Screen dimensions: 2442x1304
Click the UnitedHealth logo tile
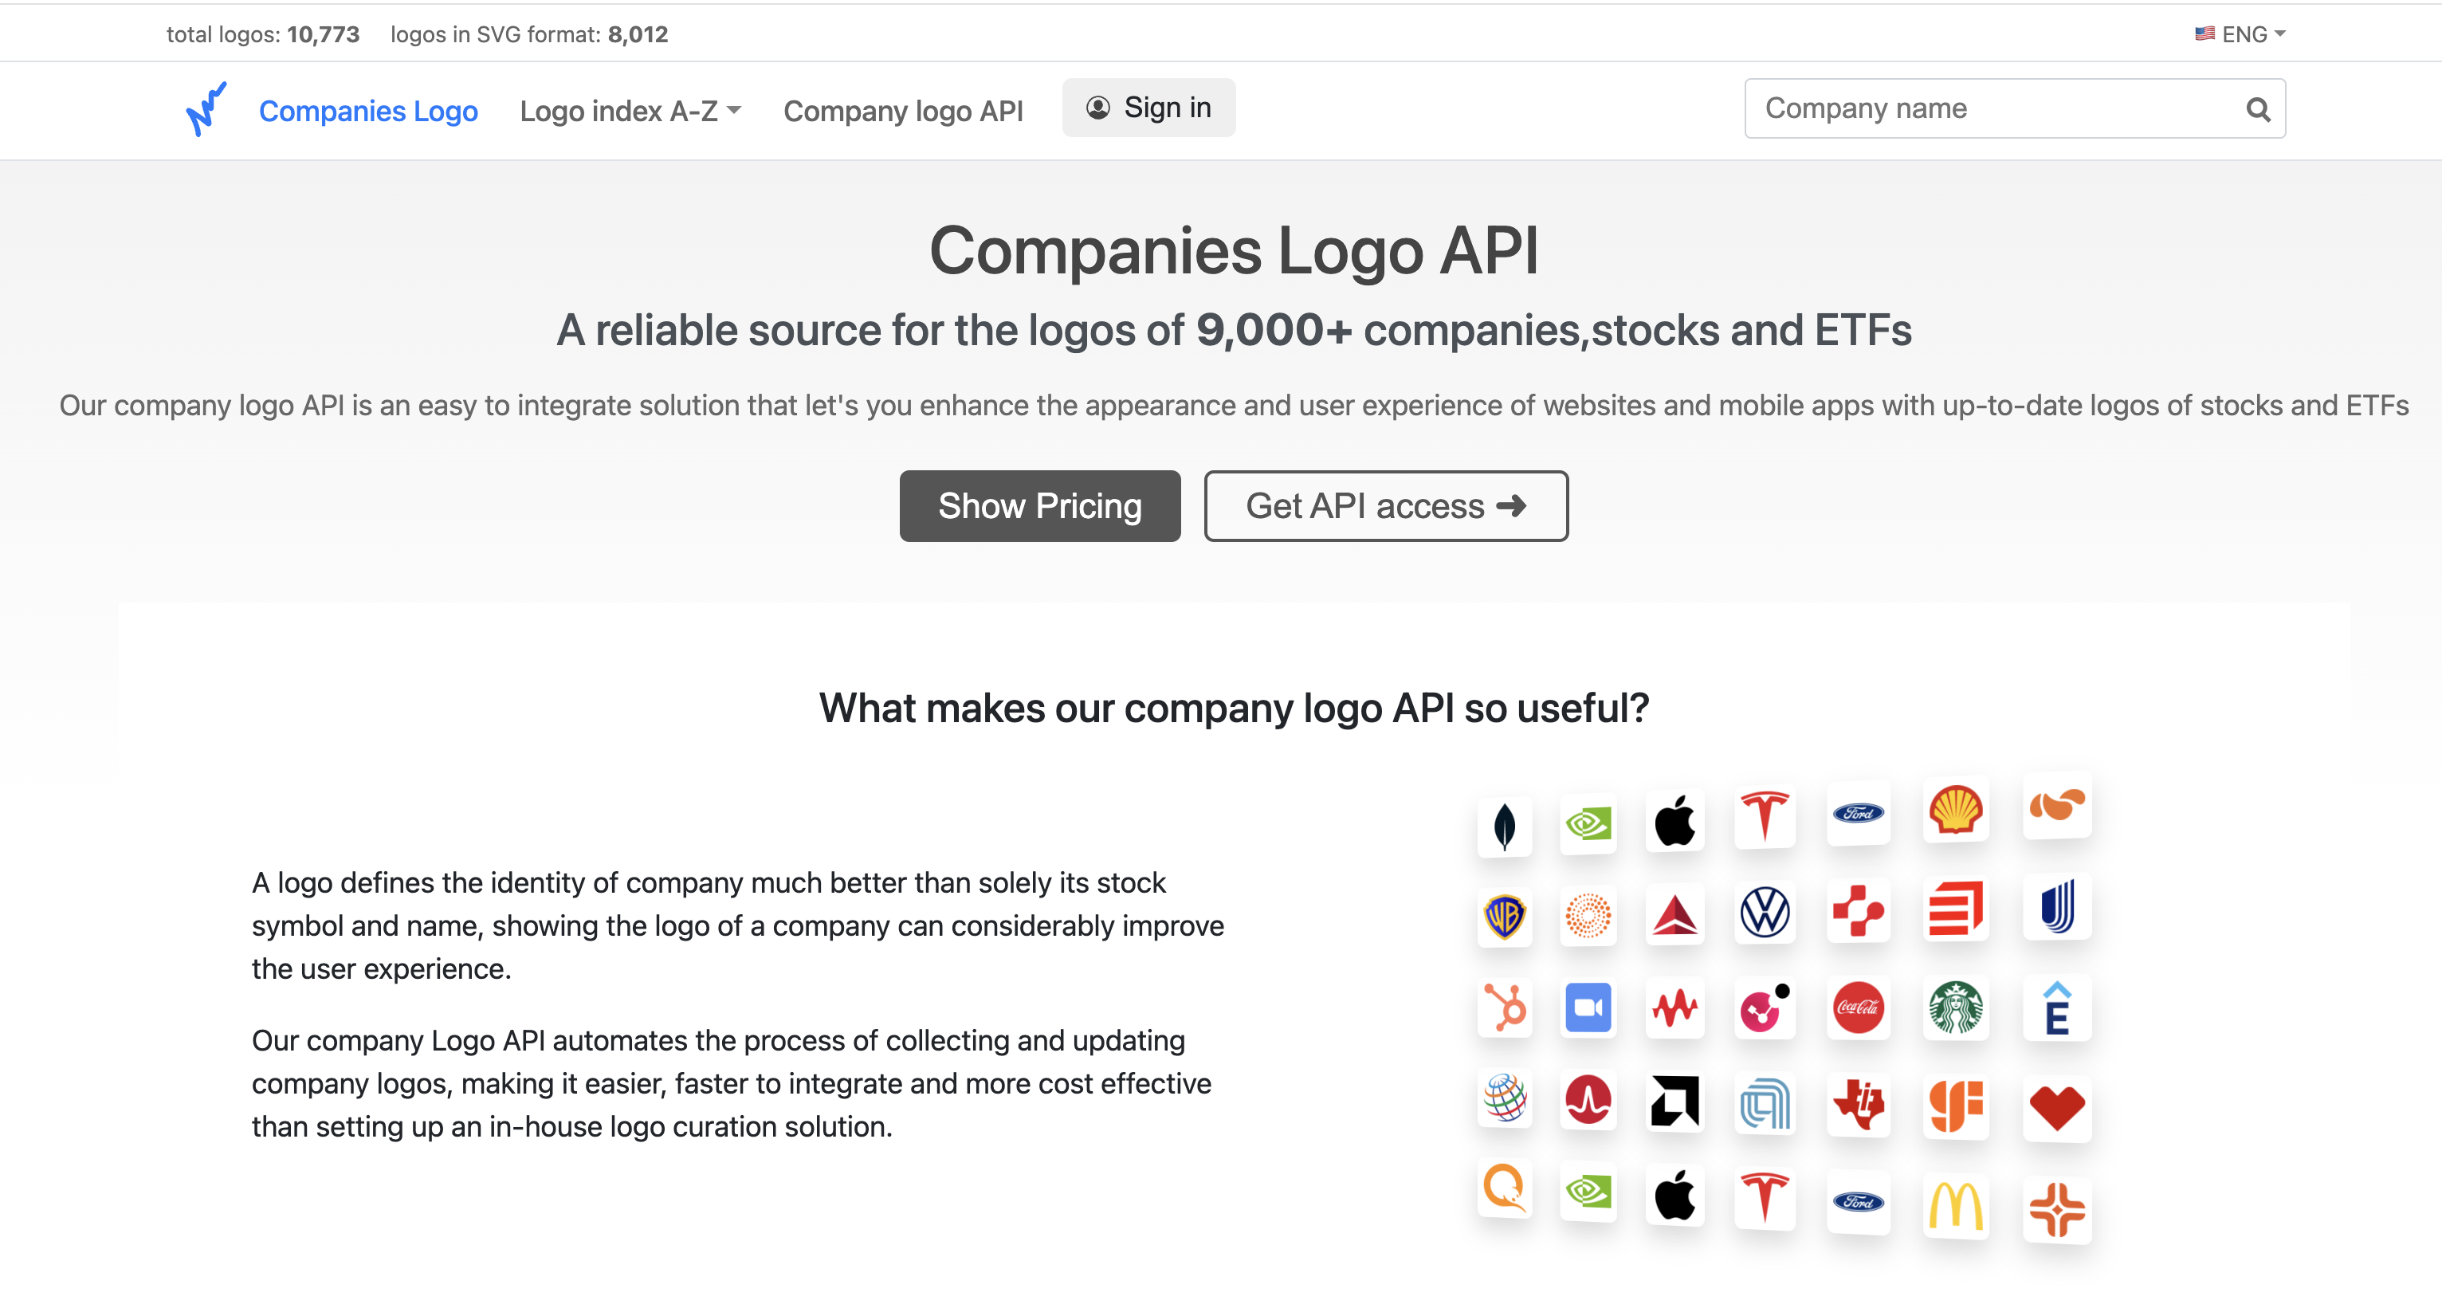tap(2057, 905)
